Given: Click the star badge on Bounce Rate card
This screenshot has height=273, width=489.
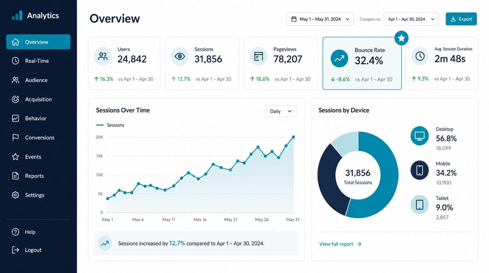Looking at the screenshot, I should (x=401, y=38).
